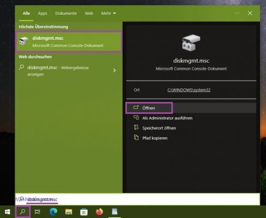266x218 pixels.
Task: Open the three-dot options menu
Action: pyautogui.click(x=237, y=13)
